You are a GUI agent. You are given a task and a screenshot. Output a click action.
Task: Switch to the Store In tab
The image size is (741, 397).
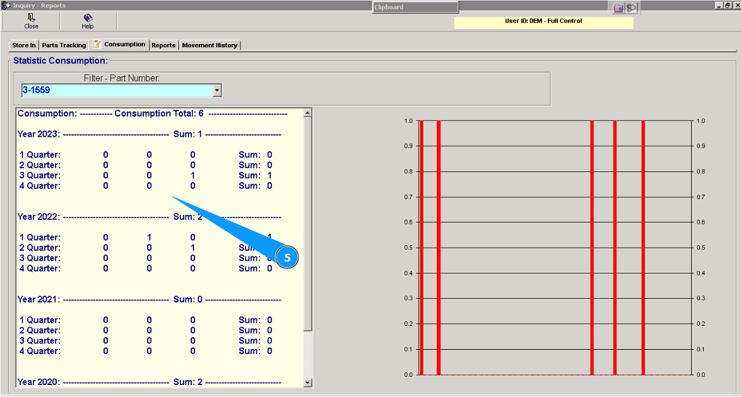[x=24, y=45]
